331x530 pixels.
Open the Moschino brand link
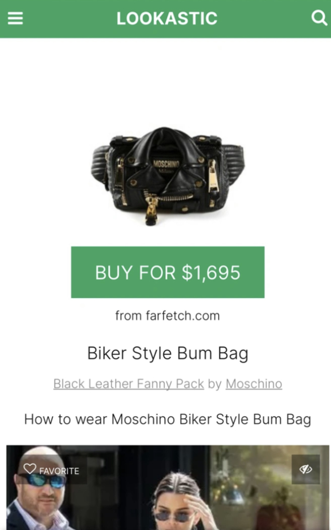tap(254, 384)
